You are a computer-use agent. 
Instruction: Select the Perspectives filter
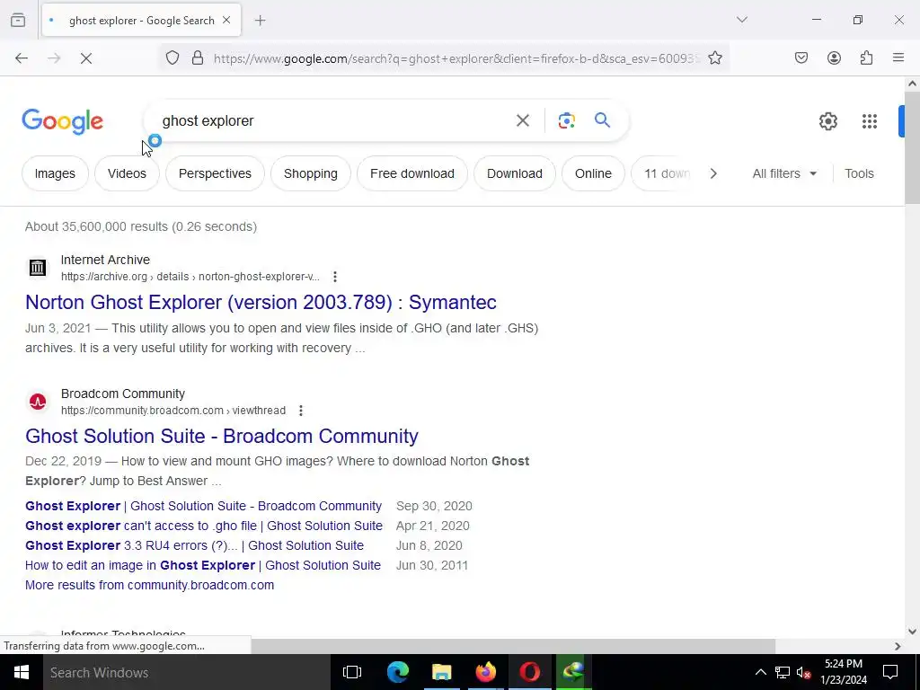pyautogui.click(x=215, y=173)
